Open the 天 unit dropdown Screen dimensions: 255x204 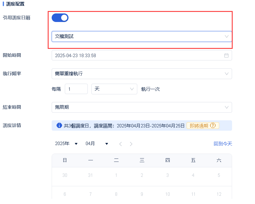point(114,89)
